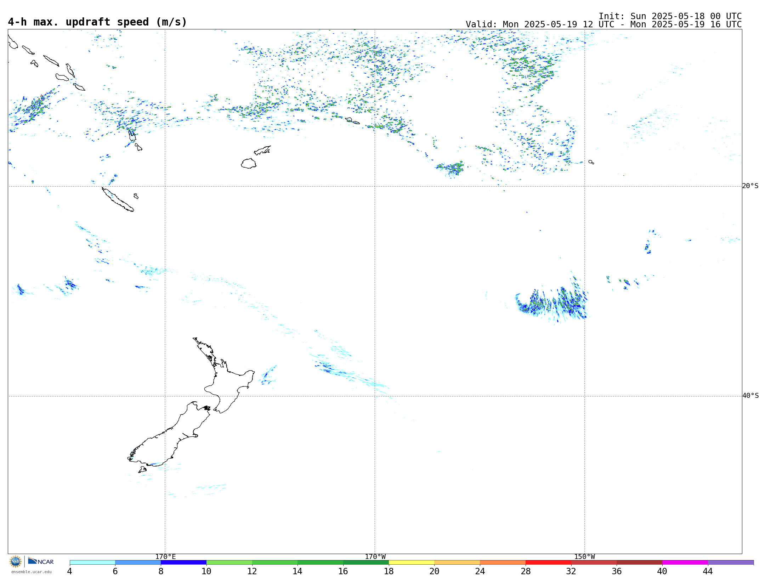Viewport: 765px width, 576px height.
Task: Pick the bright red 28–32 colorbar segment
Action: 548,563
